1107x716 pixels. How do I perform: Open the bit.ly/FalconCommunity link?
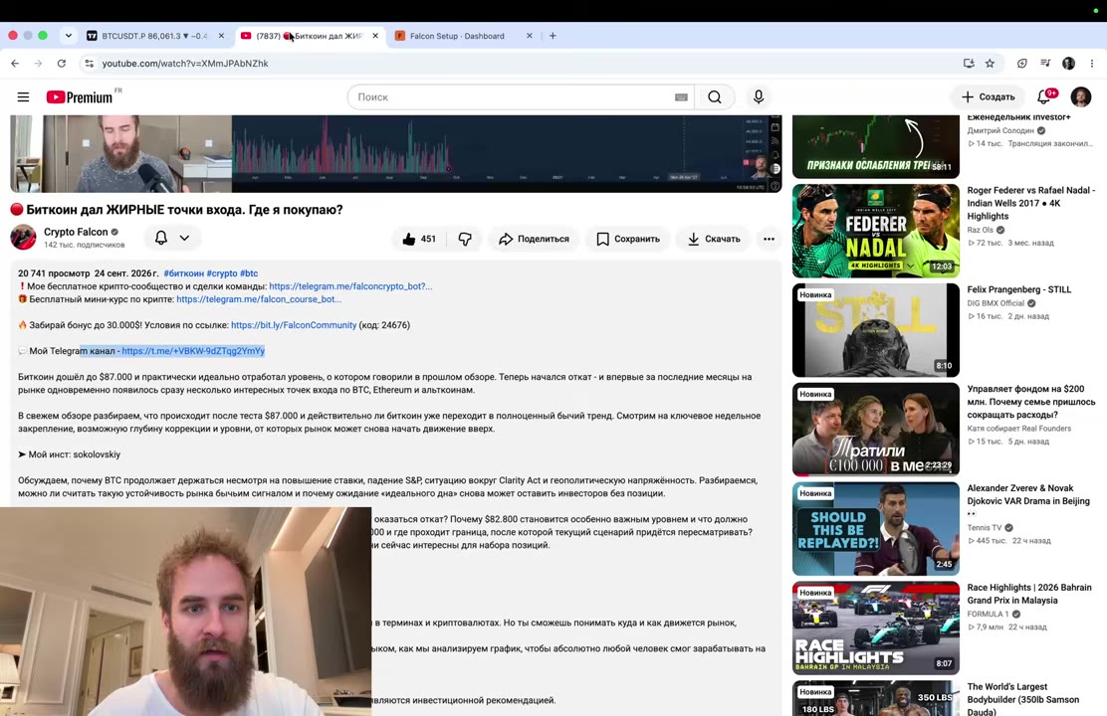[294, 325]
